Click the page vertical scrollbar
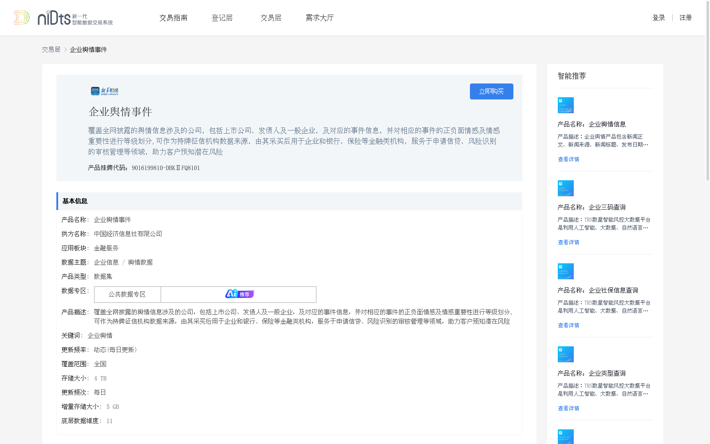The width and height of the screenshot is (710, 444). pos(708,91)
